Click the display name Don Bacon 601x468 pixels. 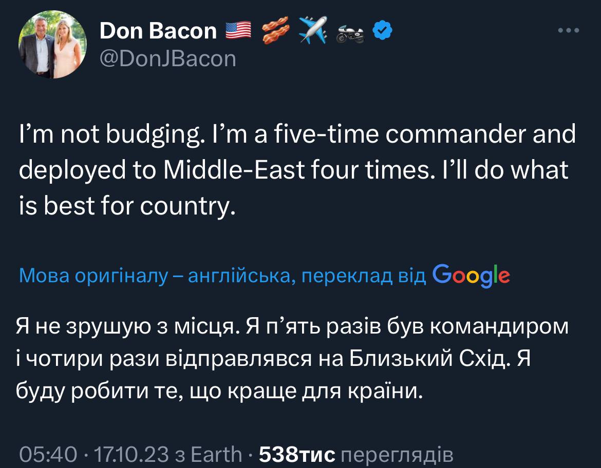[x=158, y=31]
